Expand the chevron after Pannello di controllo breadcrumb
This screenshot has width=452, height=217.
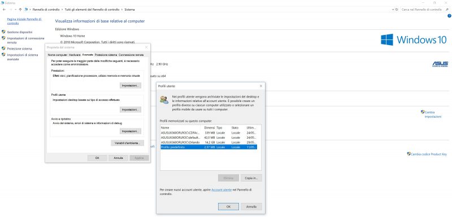(62, 10)
